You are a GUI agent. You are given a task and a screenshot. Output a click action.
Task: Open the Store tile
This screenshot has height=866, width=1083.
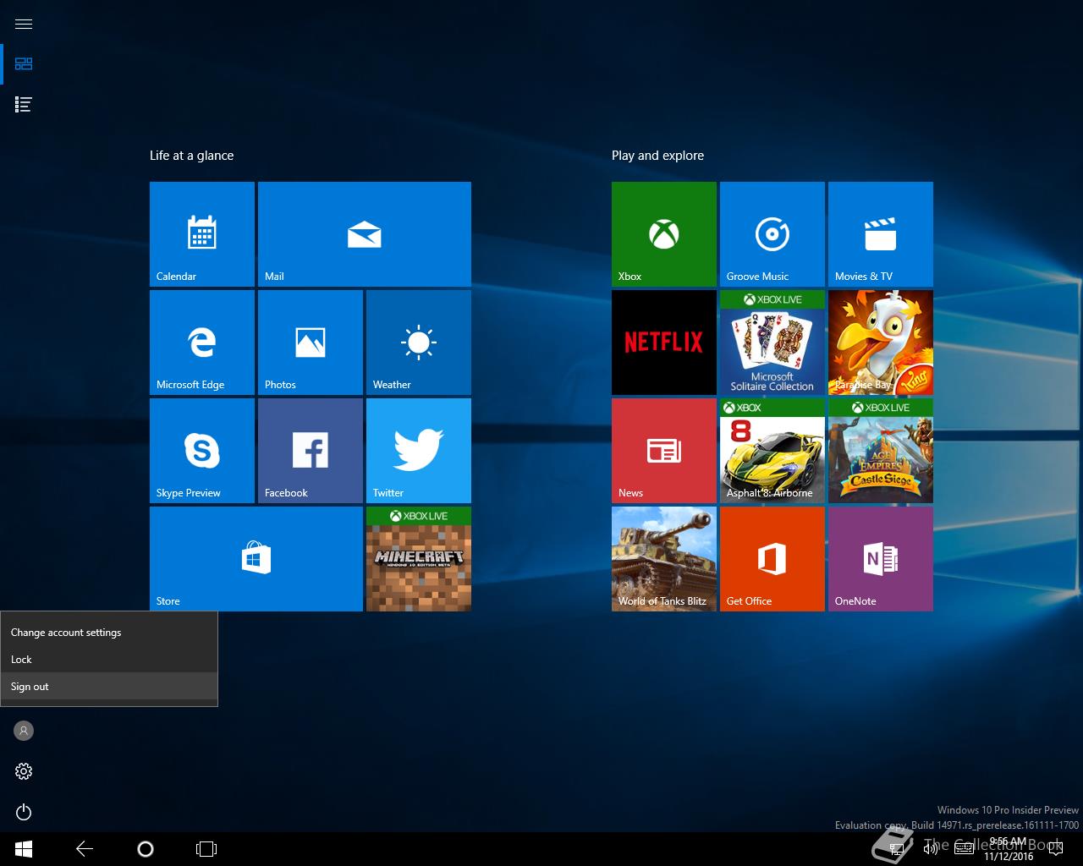click(x=256, y=559)
